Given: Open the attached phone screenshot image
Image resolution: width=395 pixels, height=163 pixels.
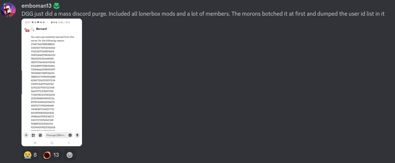Looking at the screenshot, I should tap(52, 82).
